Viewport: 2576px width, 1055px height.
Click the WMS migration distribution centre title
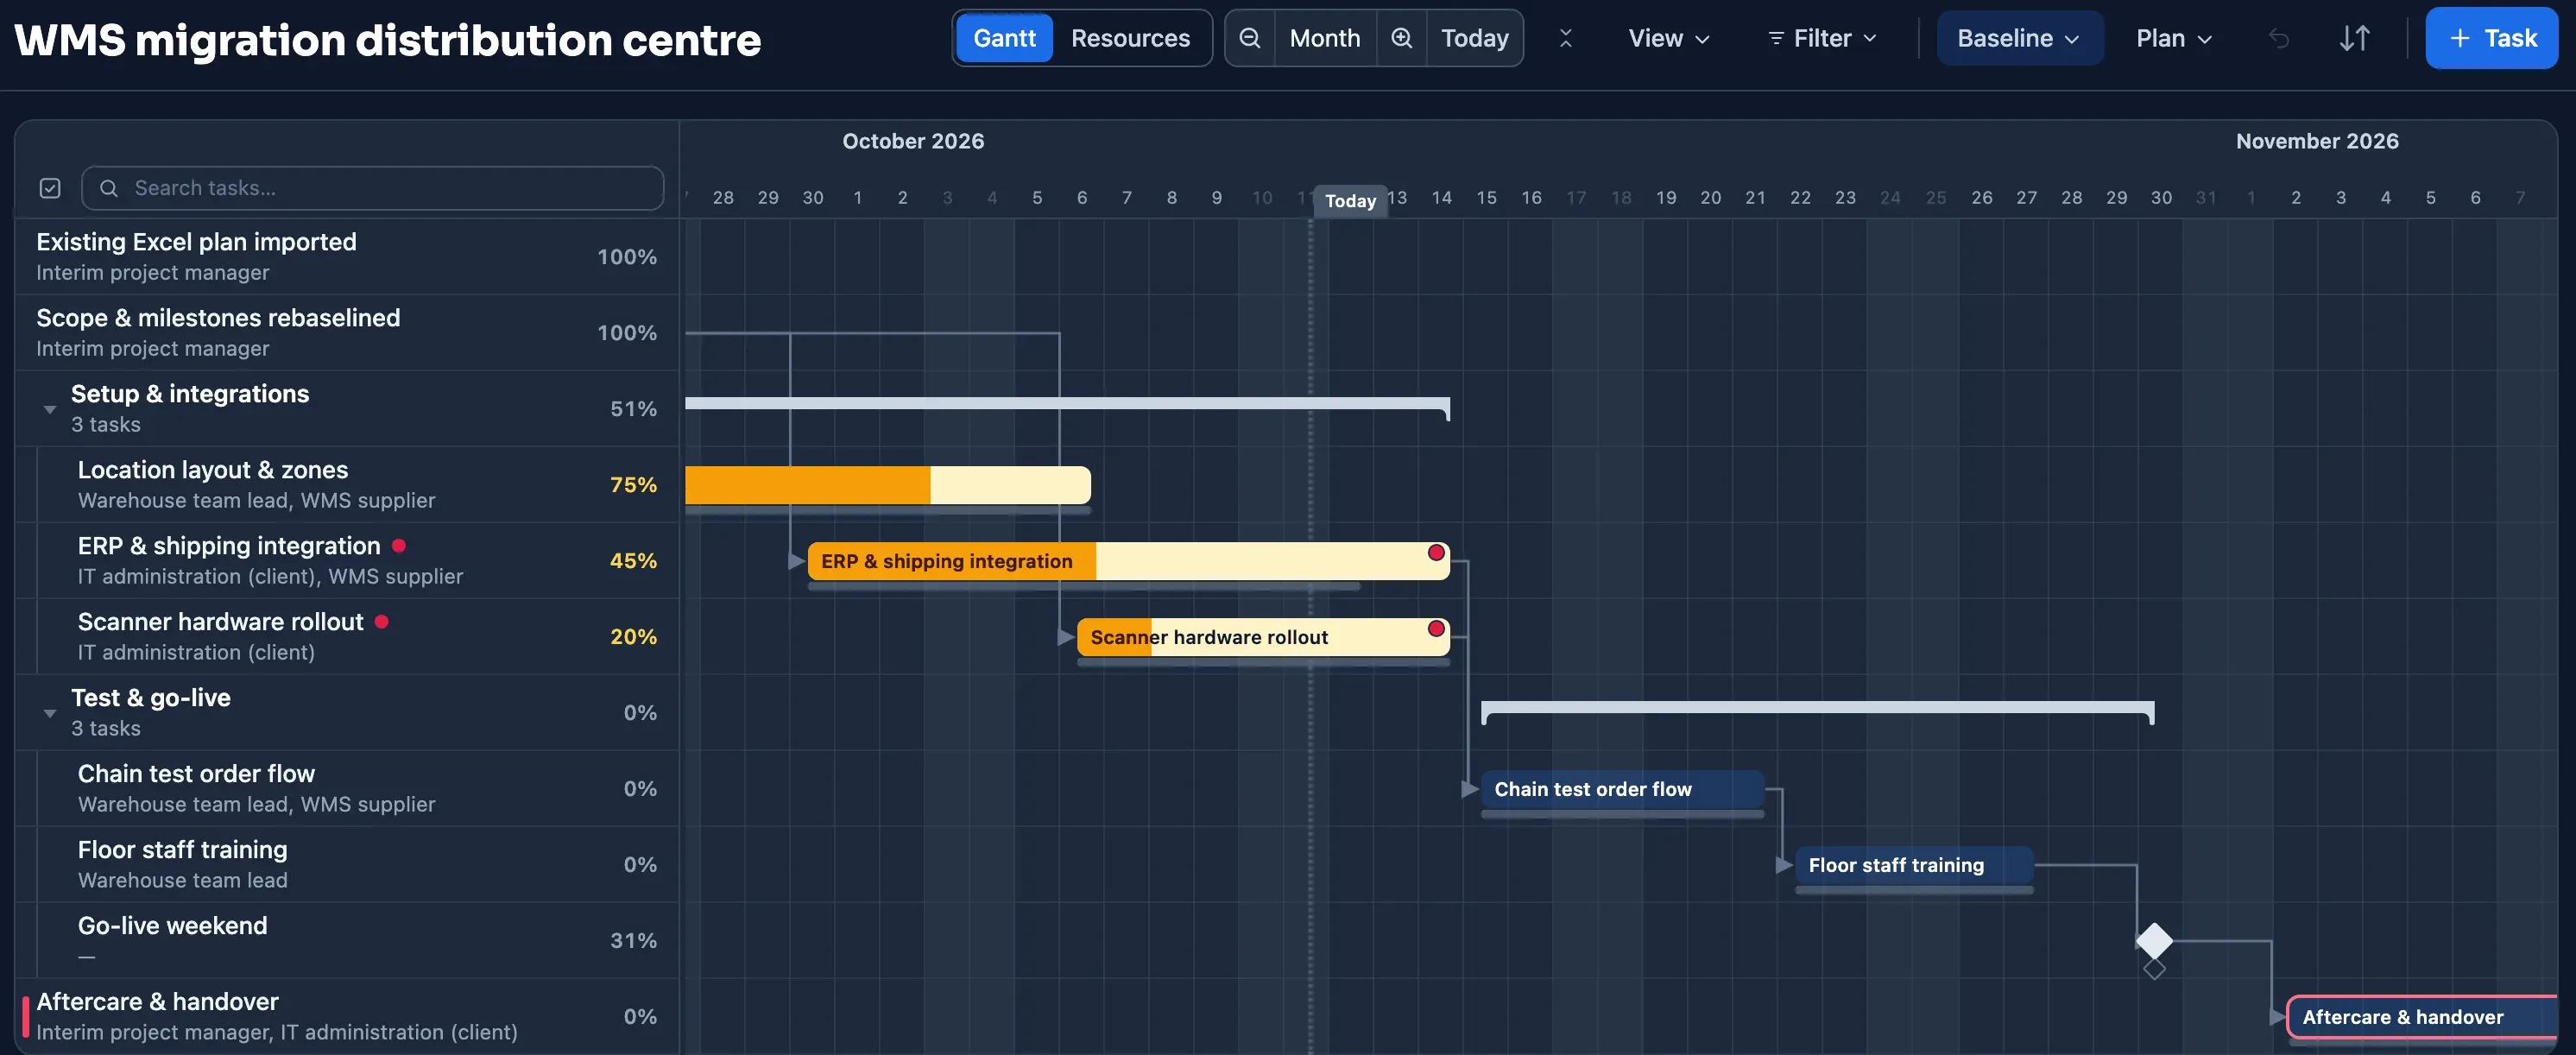point(388,40)
